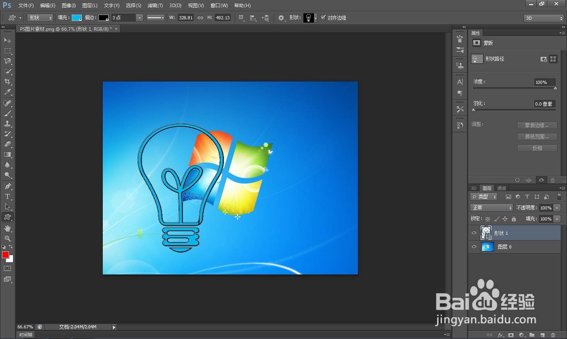The width and height of the screenshot is (567, 339).
Task: Select the Path Selection tool
Action: click(7, 207)
